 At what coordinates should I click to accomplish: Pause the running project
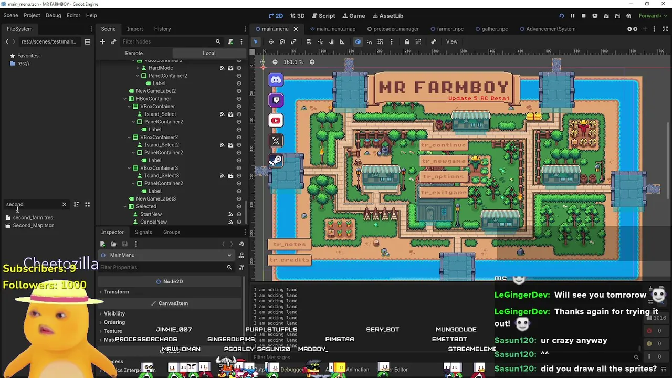(x=572, y=16)
